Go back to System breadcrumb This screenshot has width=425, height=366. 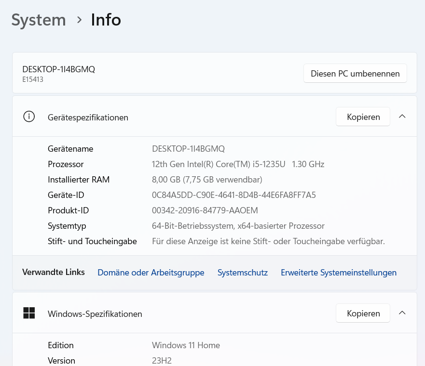click(39, 20)
